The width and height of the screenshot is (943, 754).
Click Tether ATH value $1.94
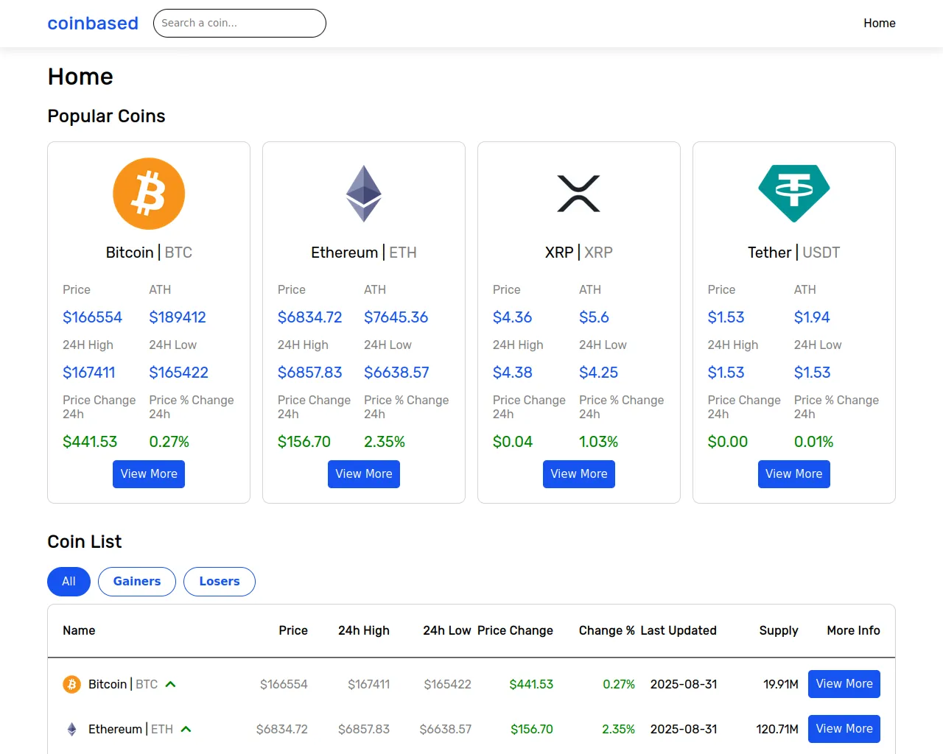[x=812, y=317]
